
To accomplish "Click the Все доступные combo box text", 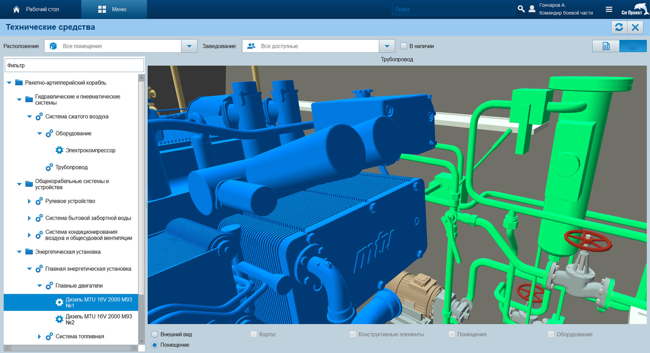I will [279, 46].
